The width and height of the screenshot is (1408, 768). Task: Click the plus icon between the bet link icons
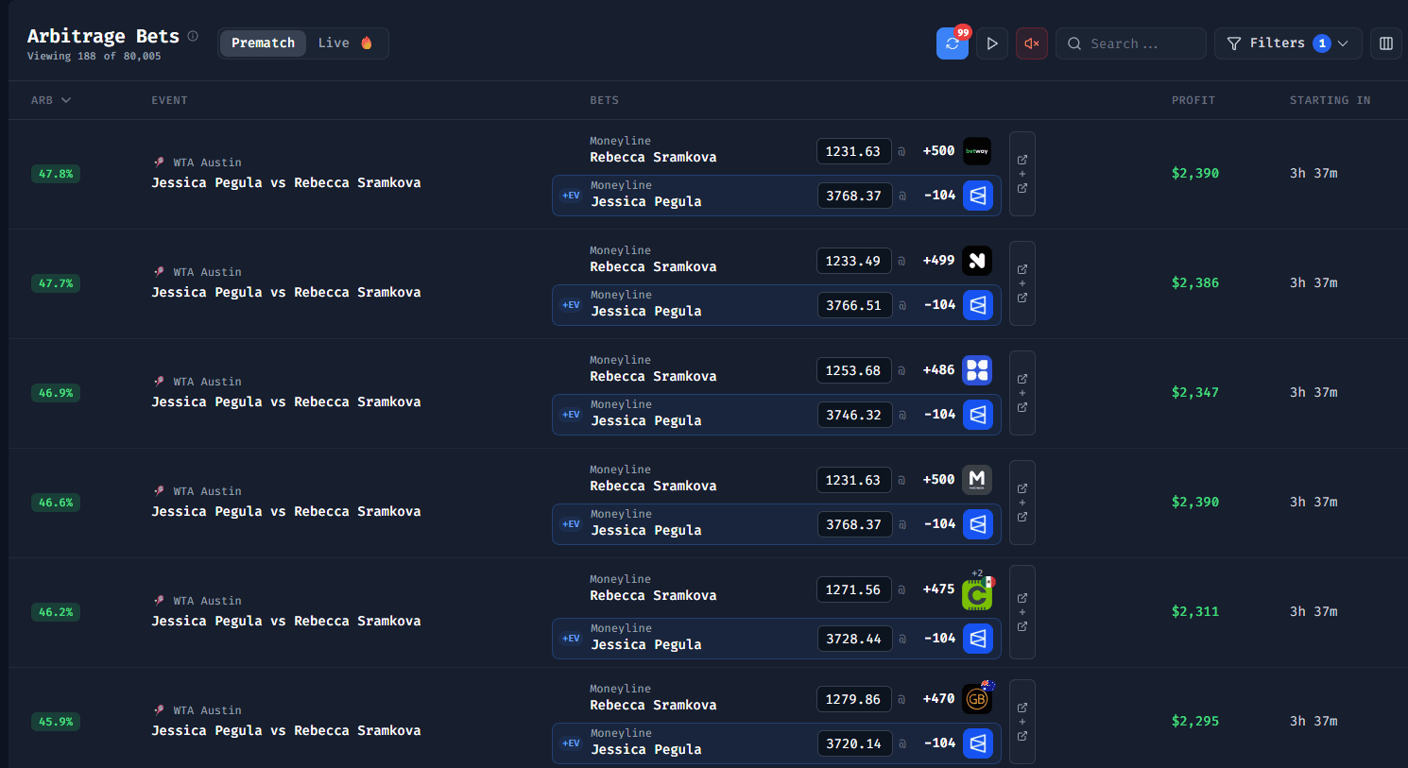1022,174
